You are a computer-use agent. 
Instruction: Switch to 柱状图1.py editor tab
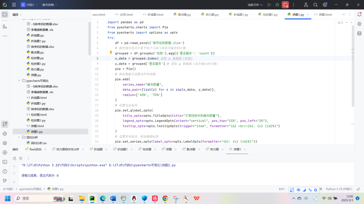pyautogui.click(x=268, y=15)
